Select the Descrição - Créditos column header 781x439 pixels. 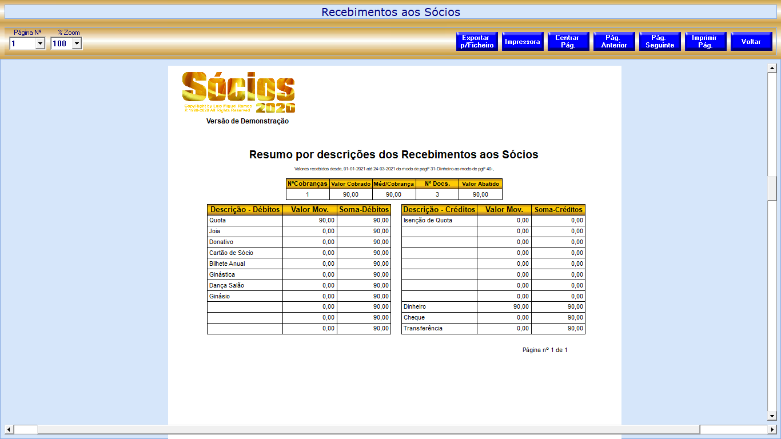pyautogui.click(x=439, y=210)
